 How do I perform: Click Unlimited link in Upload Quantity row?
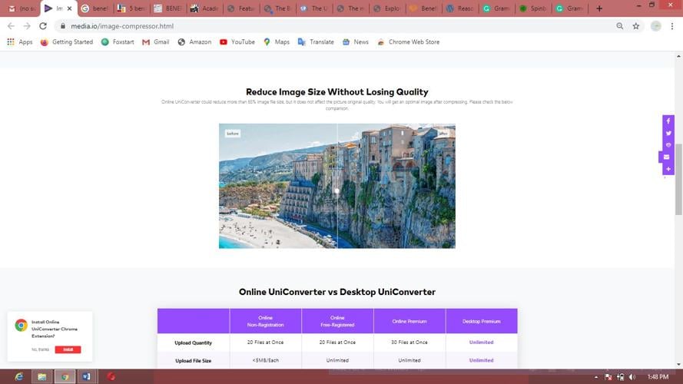coord(481,343)
